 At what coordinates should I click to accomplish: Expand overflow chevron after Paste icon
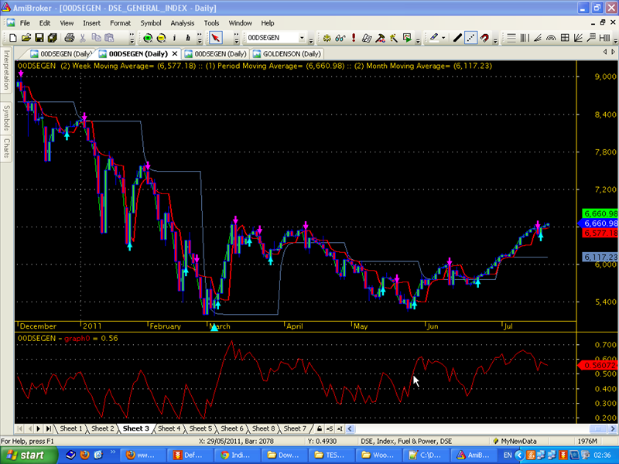tap(132, 38)
